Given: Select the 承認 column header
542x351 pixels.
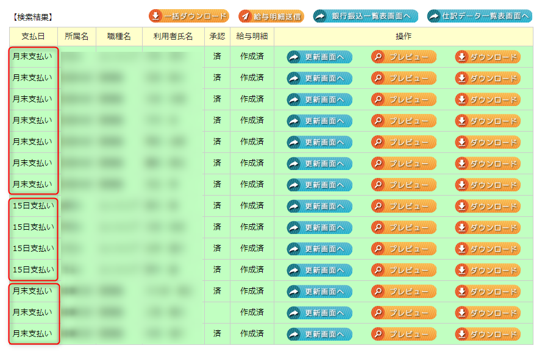Looking at the screenshot, I should tap(217, 37).
